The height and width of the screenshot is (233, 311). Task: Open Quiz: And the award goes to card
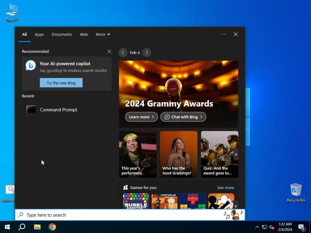220,154
